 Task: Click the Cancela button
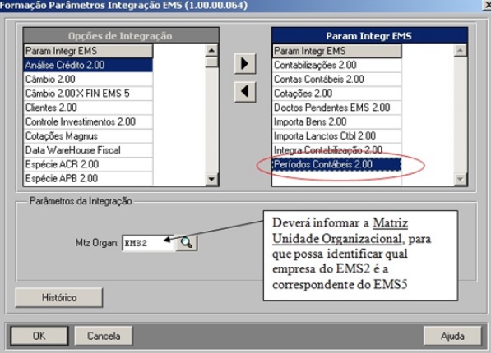coord(104,336)
